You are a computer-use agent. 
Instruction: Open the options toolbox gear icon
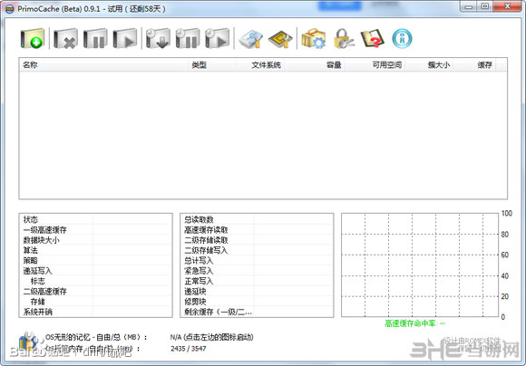(x=314, y=39)
